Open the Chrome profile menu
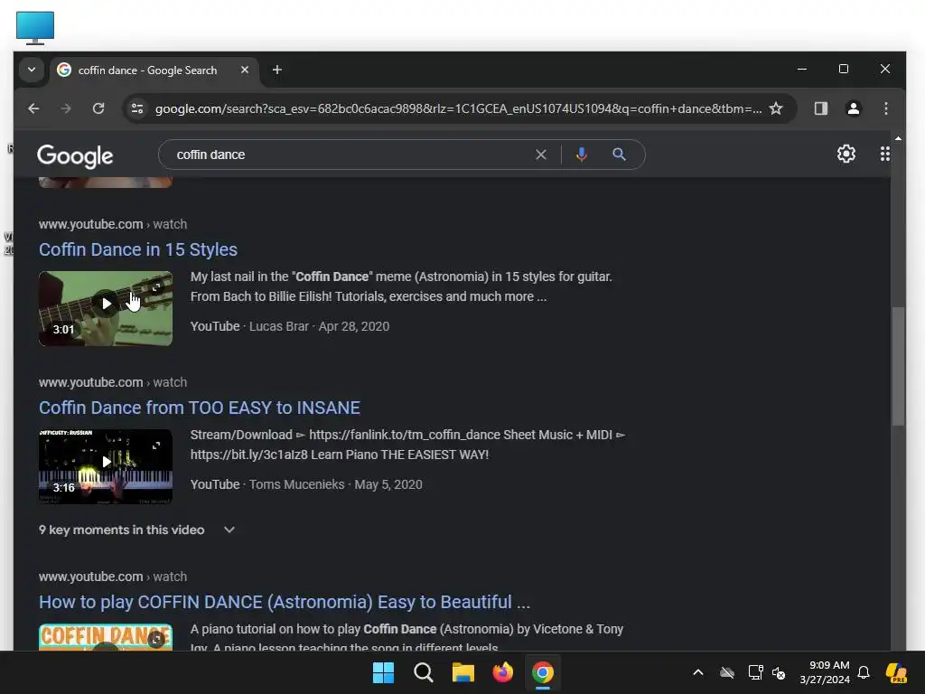The image size is (925, 694). tap(853, 108)
